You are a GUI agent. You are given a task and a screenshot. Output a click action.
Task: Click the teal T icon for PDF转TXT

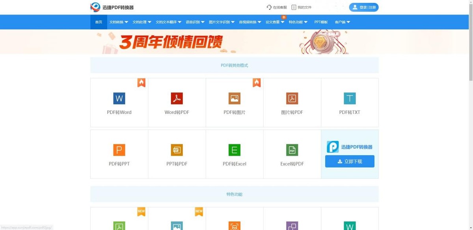(350, 98)
